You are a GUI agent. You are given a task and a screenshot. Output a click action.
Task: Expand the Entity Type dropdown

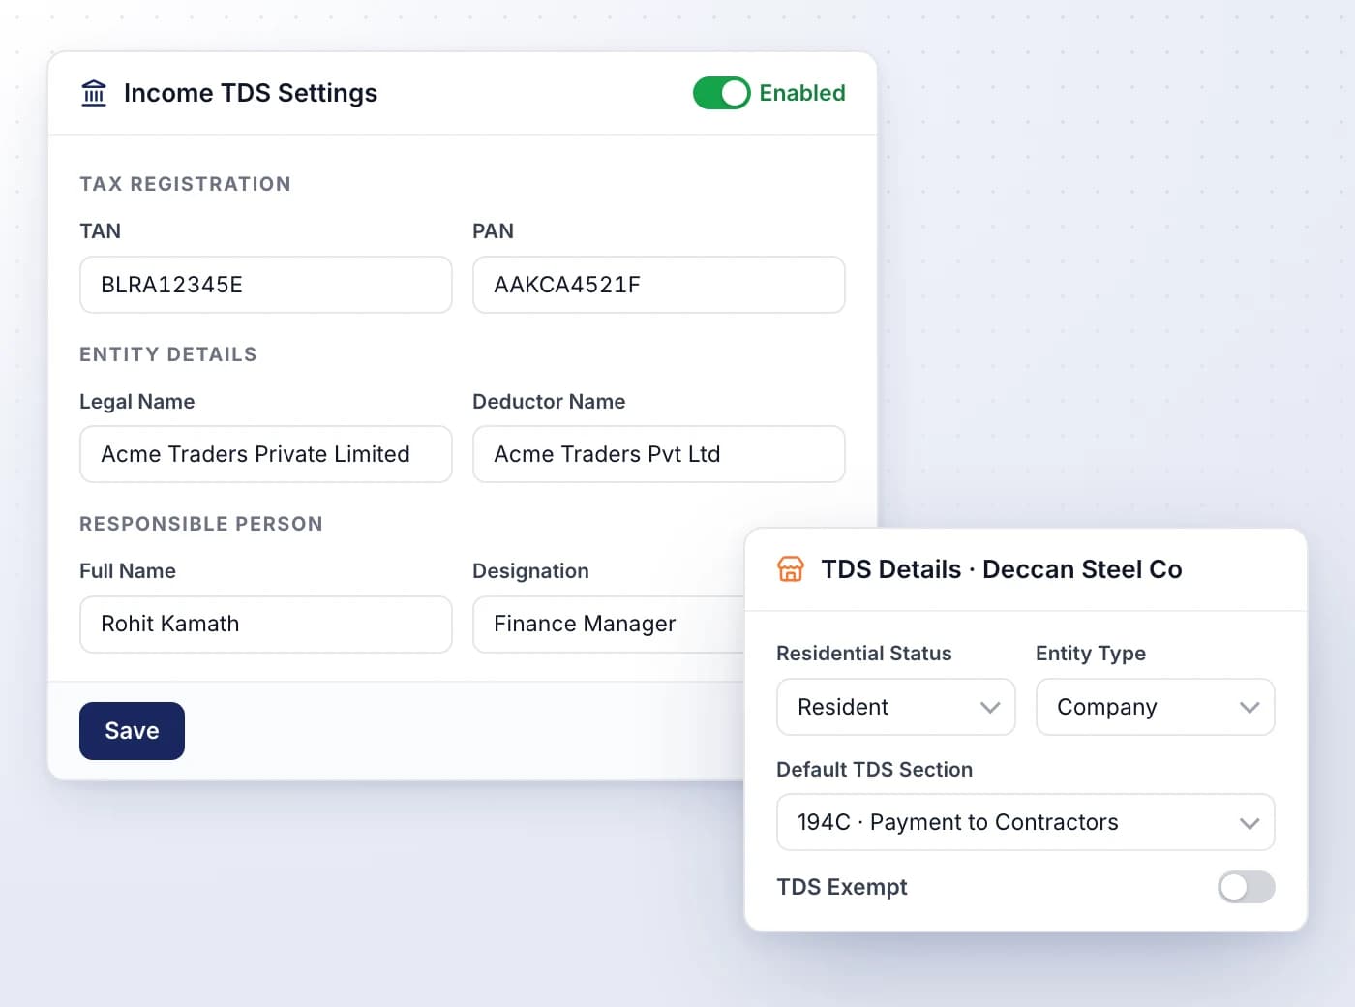1156,707
